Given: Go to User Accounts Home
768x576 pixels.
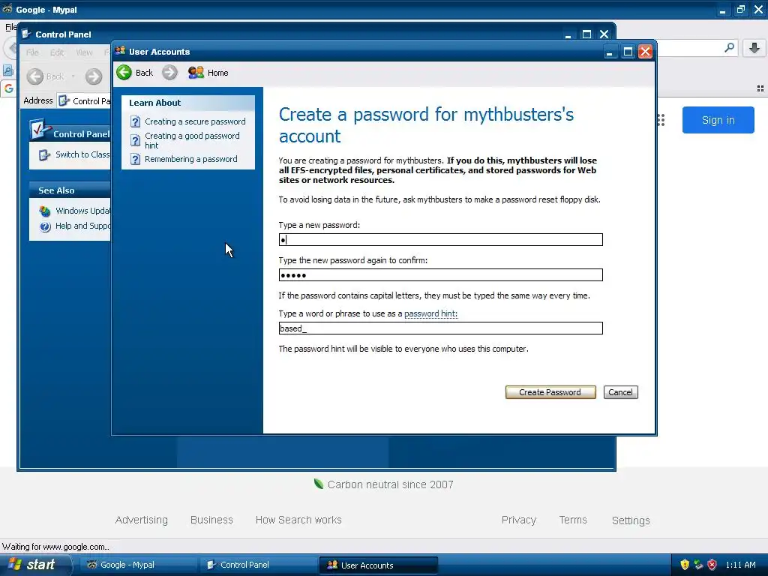Looking at the screenshot, I should (x=208, y=73).
